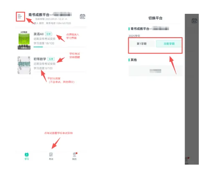
Task: Click the 英语AII learning progress bar
Action: (59, 47)
